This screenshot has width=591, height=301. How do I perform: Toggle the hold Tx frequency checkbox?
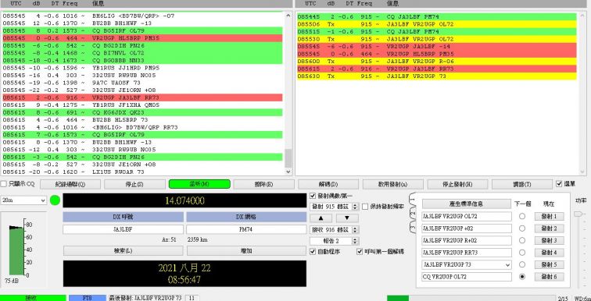365,207
